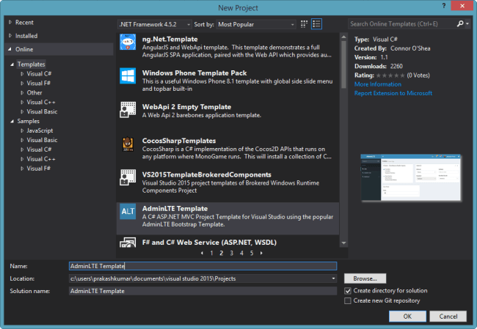This screenshot has height=329, width=477.
Task: Expand Other under Templates
Action: click(x=22, y=92)
